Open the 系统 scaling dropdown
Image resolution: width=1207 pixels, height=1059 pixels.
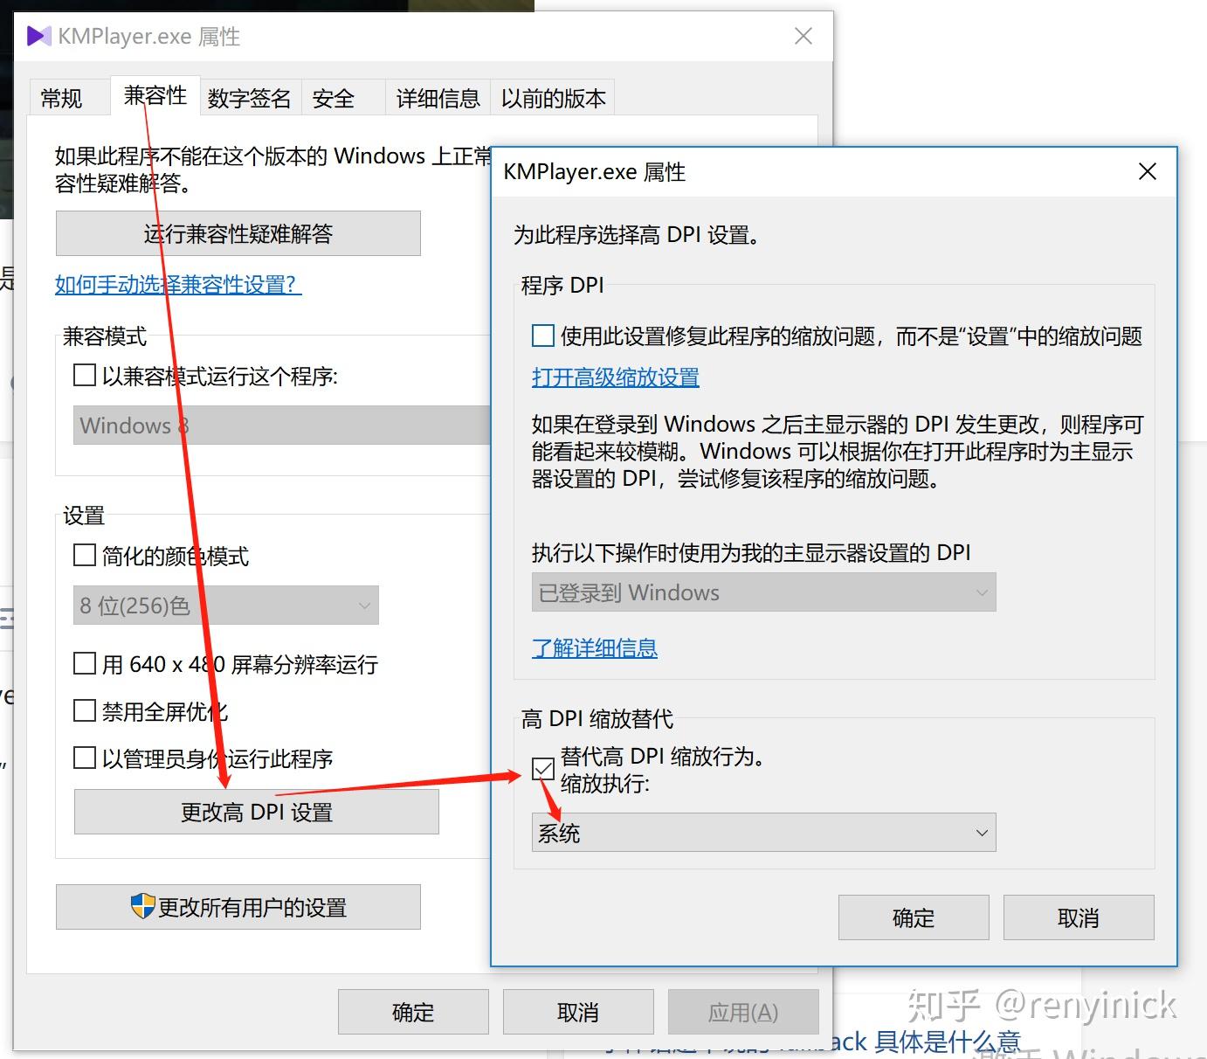(763, 833)
